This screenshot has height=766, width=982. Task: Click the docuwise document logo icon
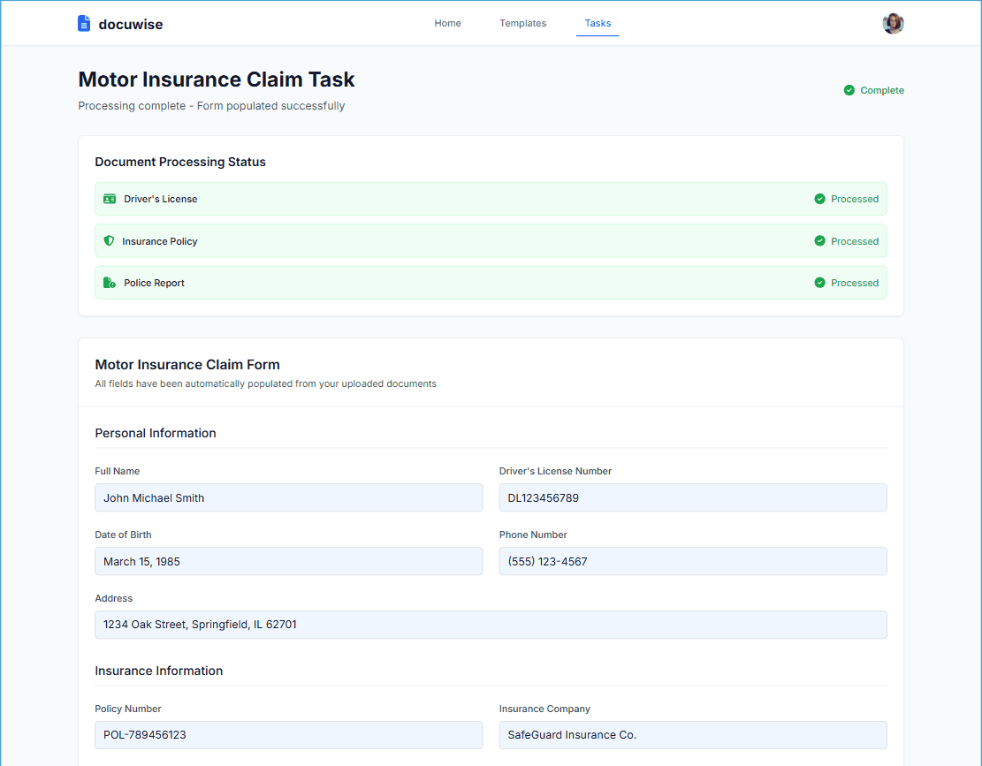click(84, 23)
